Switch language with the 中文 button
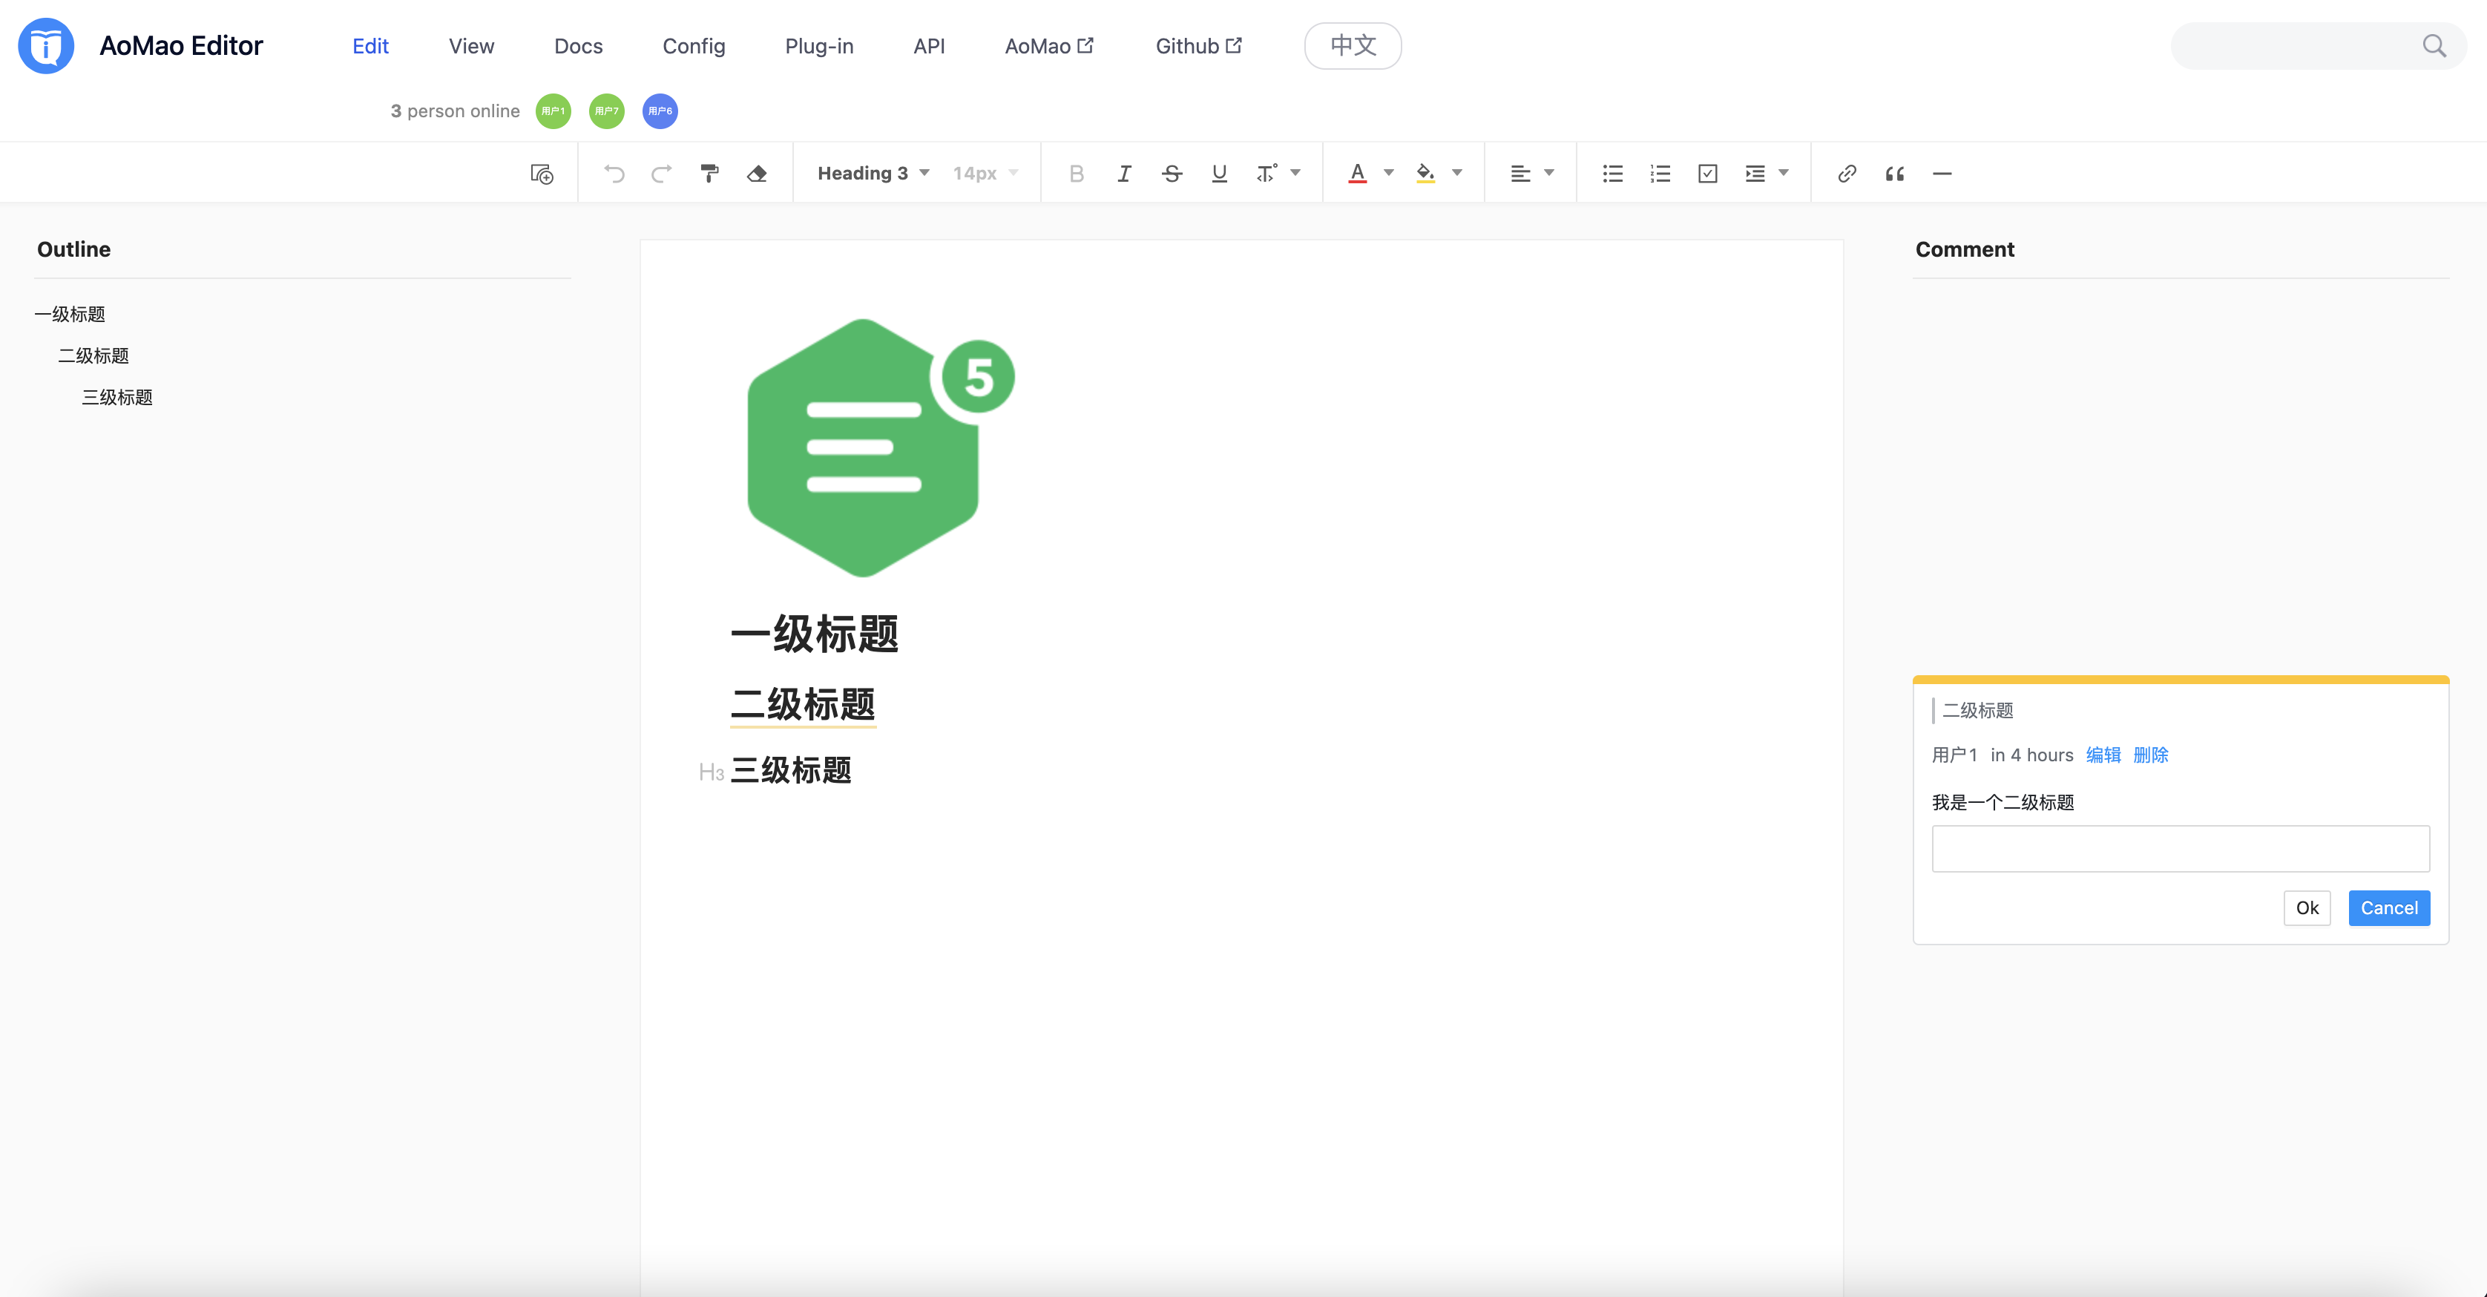The height and width of the screenshot is (1297, 2487). [x=1353, y=45]
